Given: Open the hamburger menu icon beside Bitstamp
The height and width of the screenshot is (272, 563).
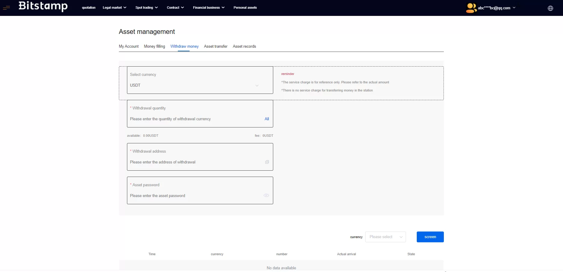Looking at the screenshot, I should (6, 8).
